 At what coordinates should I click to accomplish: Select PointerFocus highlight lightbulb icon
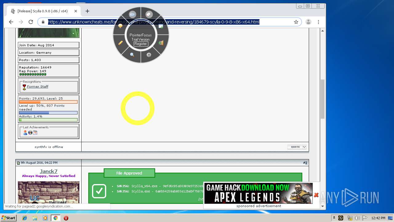(120, 26)
